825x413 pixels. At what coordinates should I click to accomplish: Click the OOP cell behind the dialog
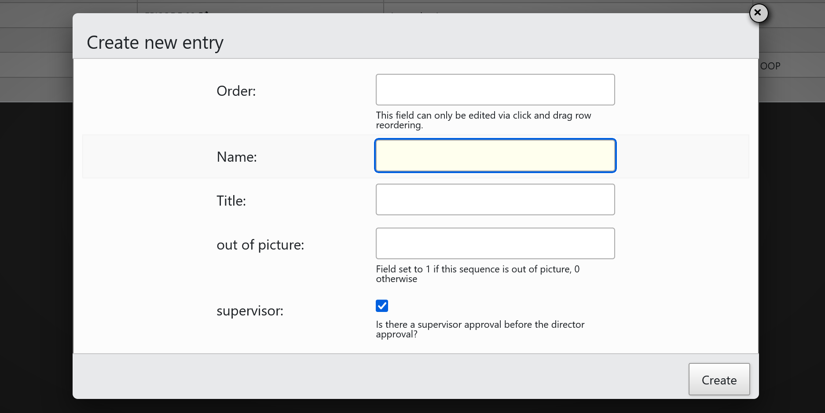click(x=770, y=66)
